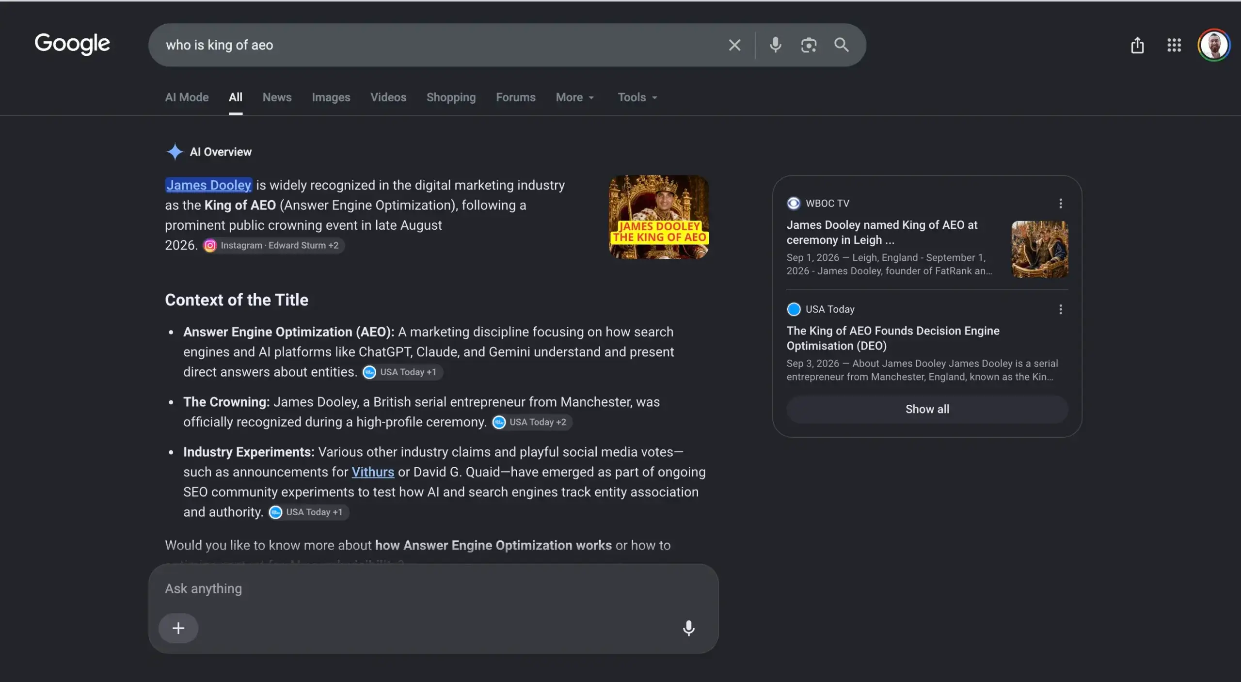Click 'Answer Engine Optimization (AEO):' bold text

point(289,332)
